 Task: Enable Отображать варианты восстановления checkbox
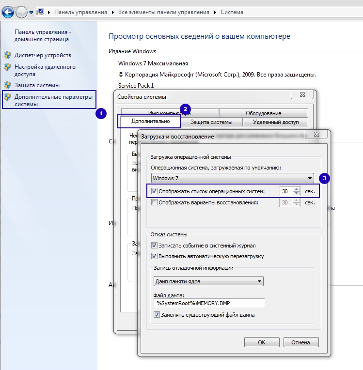click(x=155, y=202)
